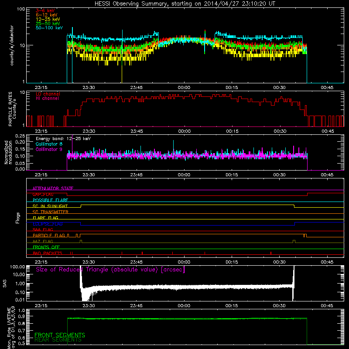Click the ATTENUATOR_STATE flag label
The height and width of the screenshot is (349, 349).
pos(53,188)
